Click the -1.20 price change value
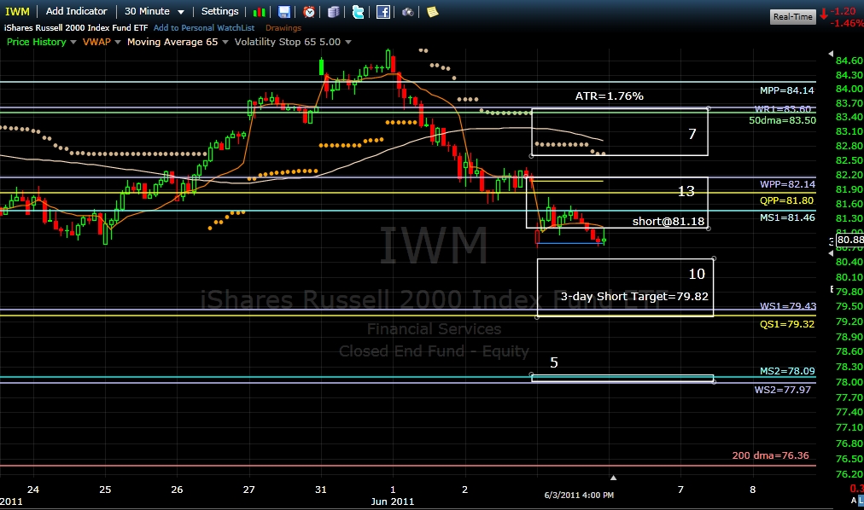The image size is (864, 510). click(x=843, y=11)
